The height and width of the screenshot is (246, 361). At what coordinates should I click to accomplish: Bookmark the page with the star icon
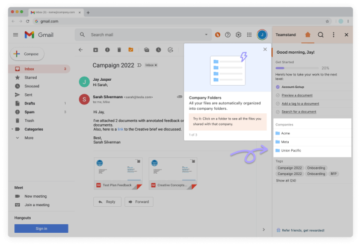[327, 21]
